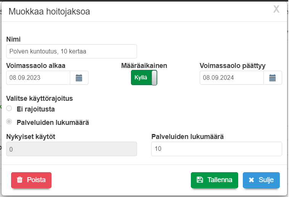The height and width of the screenshot is (197, 289).
Task: Open the calendar picker for Voimassaolo alkaa
Action: [x=79, y=78]
